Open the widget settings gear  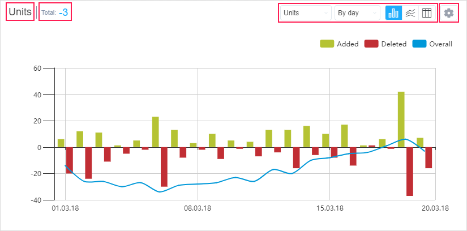(449, 13)
